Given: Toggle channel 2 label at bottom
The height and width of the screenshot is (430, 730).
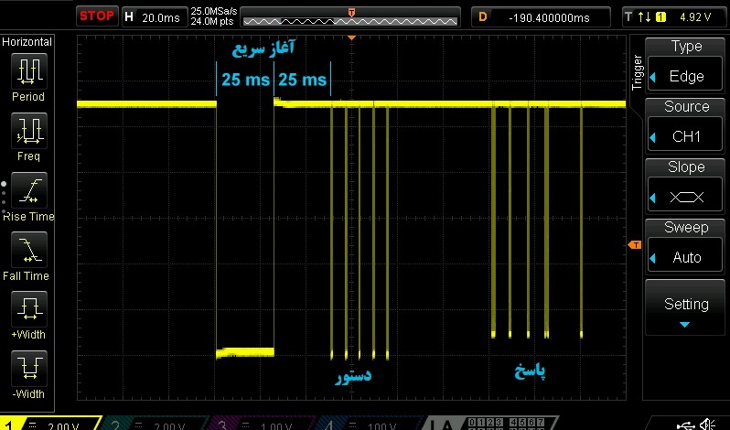Looking at the screenshot, I should [x=154, y=424].
